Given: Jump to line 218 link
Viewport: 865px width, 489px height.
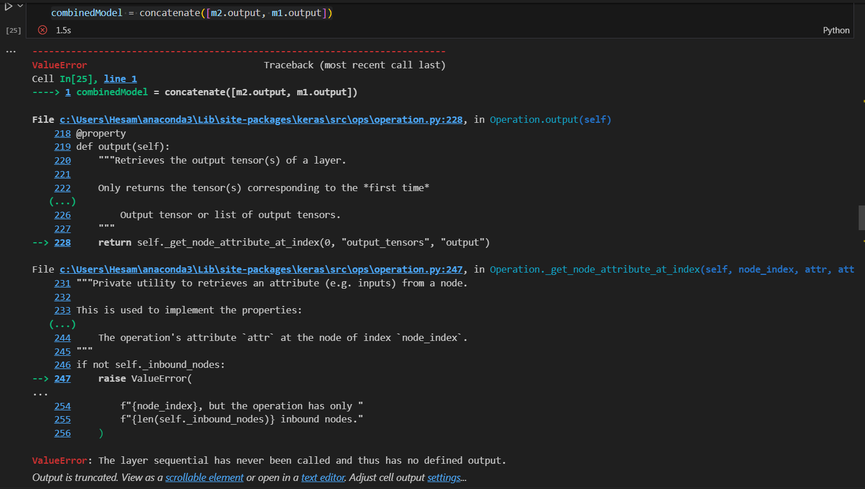Looking at the screenshot, I should coord(63,133).
